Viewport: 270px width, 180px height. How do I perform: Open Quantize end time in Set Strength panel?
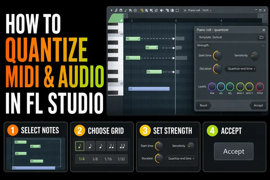point(180,158)
